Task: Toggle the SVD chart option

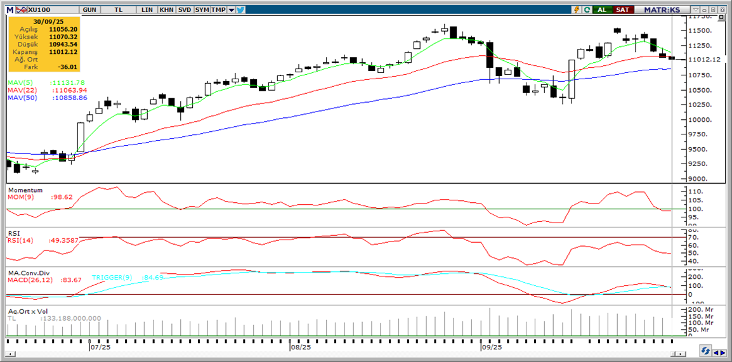Action: click(x=185, y=10)
